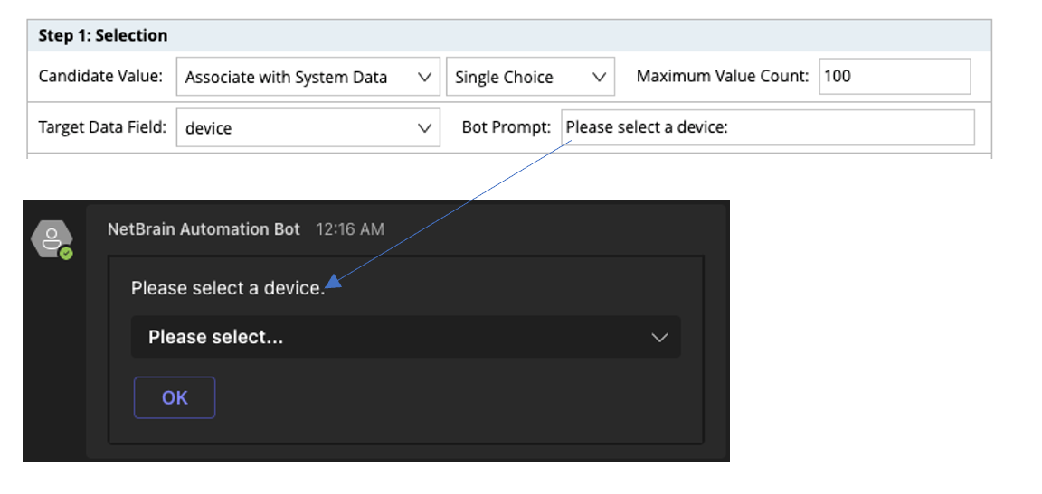This screenshot has width=1042, height=494.
Task: Click into the Maximum Value Count field
Action: [x=895, y=77]
